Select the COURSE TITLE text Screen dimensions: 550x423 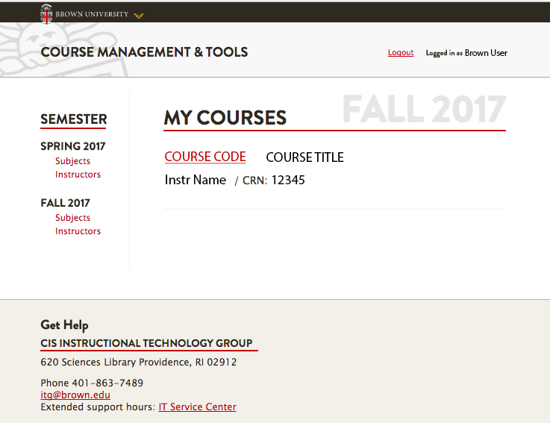[304, 157]
